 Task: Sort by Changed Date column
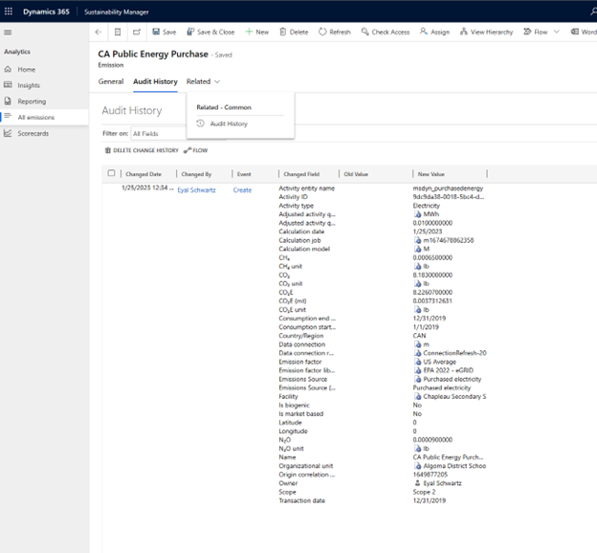pos(144,174)
